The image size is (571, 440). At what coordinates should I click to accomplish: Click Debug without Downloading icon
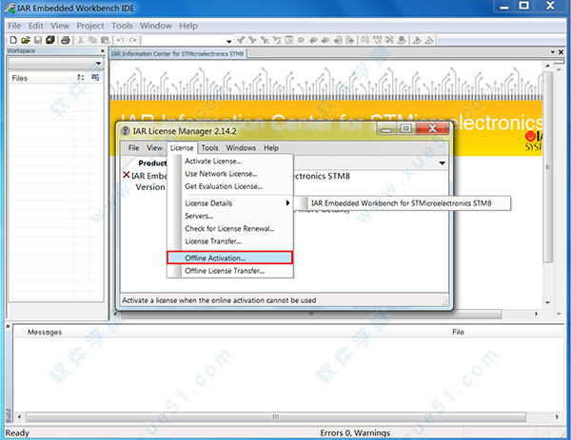click(x=430, y=40)
